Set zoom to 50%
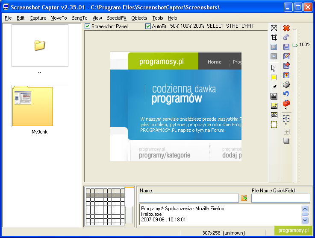315x238 pixels. pyautogui.click(x=174, y=26)
